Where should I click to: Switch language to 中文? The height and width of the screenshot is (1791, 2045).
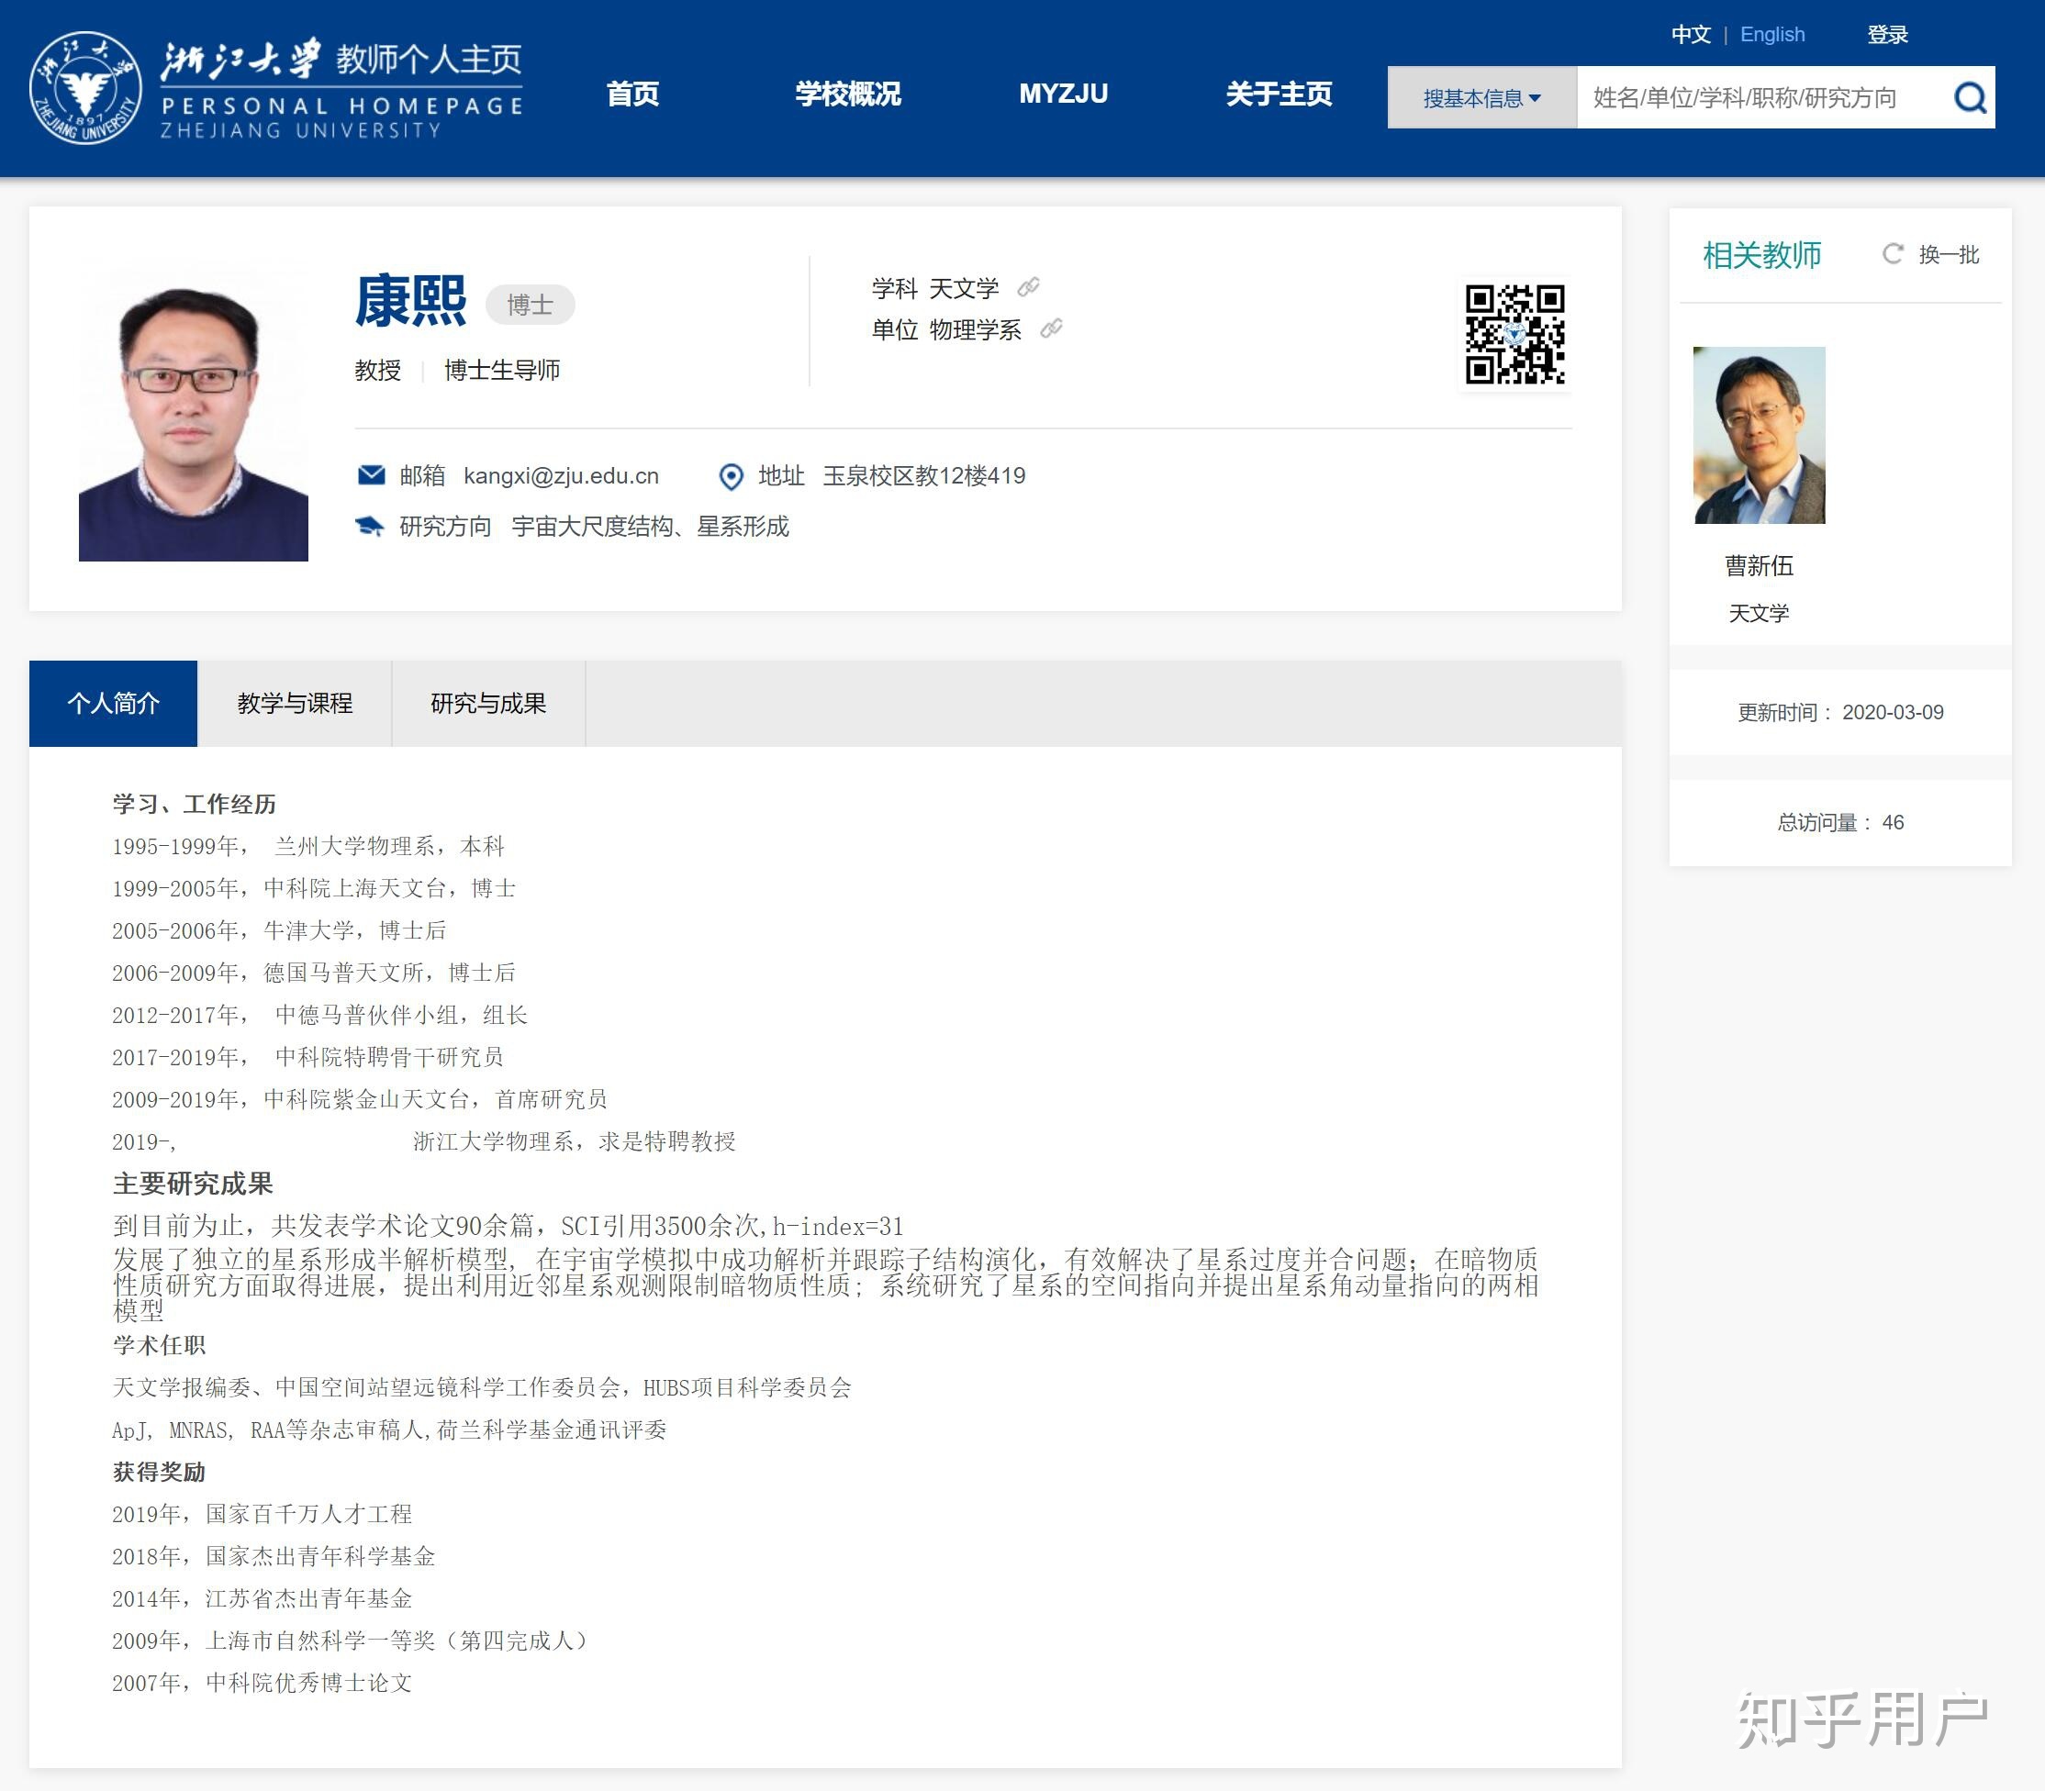click(x=1690, y=34)
